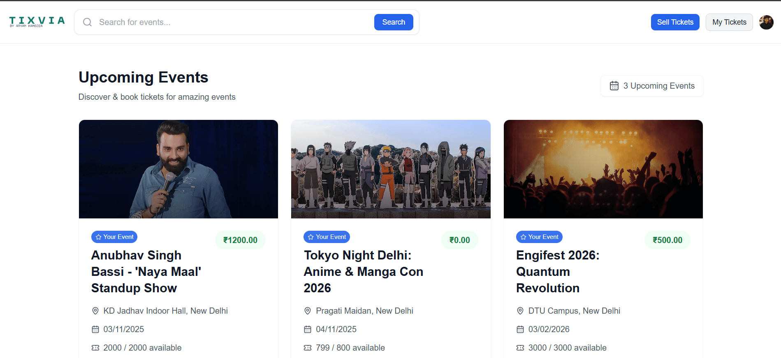Image resolution: width=781 pixels, height=358 pixels.
Task: Click ticket icon beside 3000 / 3000 available
Action: tap(520, 348)
